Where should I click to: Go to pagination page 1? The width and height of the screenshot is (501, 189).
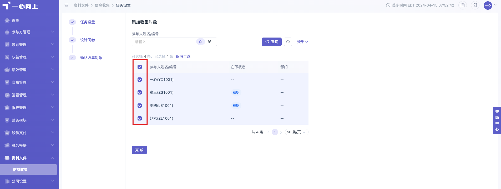pyautogui.click(x=275, y=132)
